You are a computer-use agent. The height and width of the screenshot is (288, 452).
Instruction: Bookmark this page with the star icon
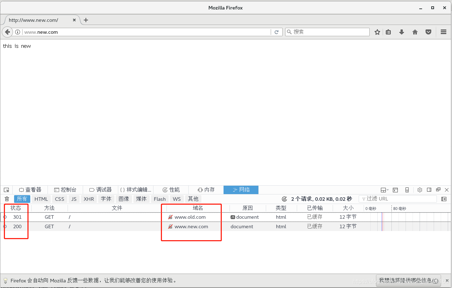[377, 32]
